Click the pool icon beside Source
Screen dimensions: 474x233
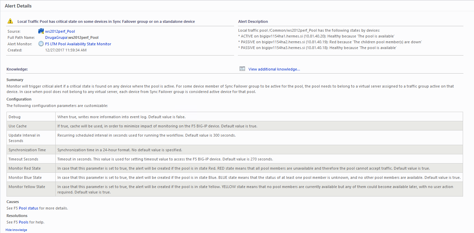pyautogui.click(x=41, y=31)
